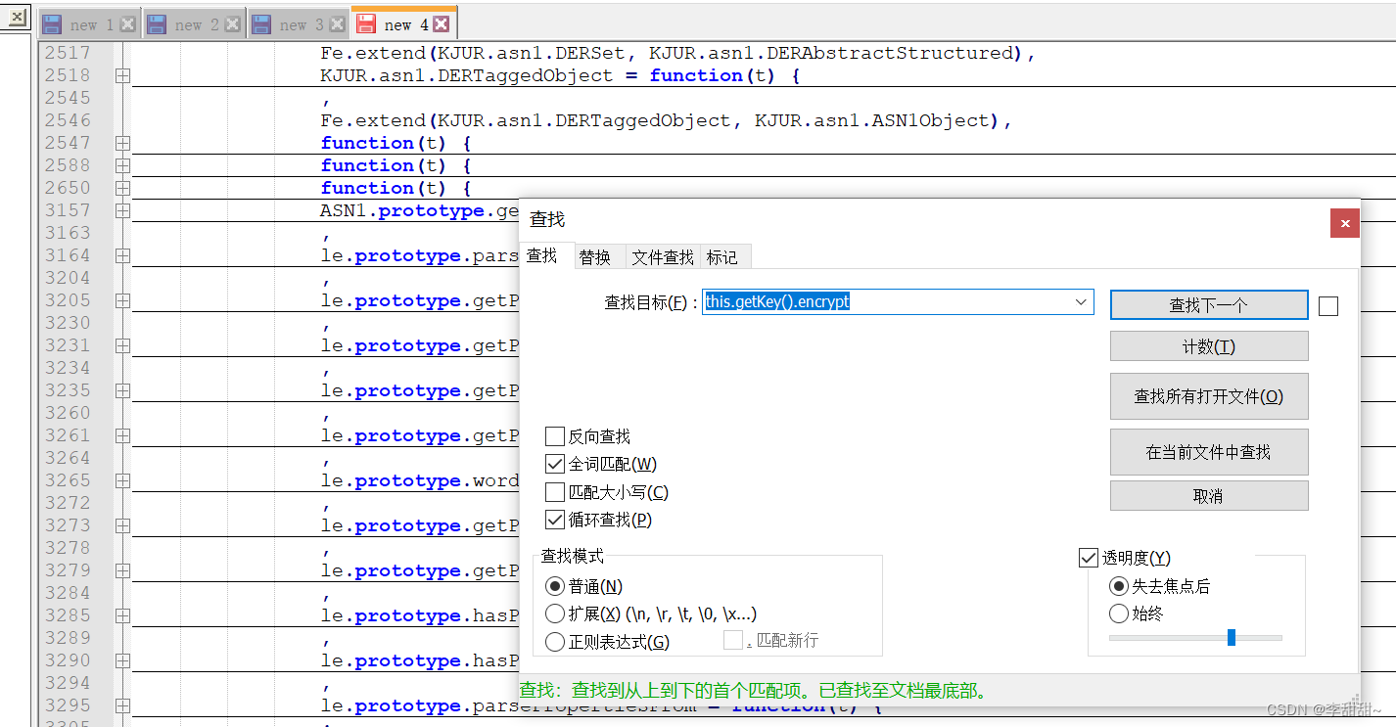Close the new 2 tab with its X icon
The image size is (1396, 727).
pyautogui.click(x=232, y=24)
